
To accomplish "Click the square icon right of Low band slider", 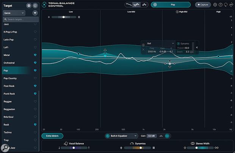I will [79, 17].
